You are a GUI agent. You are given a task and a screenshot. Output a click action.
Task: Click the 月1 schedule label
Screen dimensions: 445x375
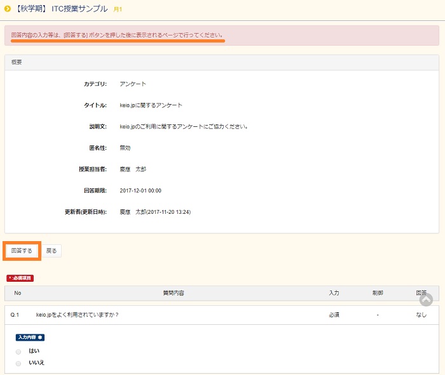pos(118,10)
